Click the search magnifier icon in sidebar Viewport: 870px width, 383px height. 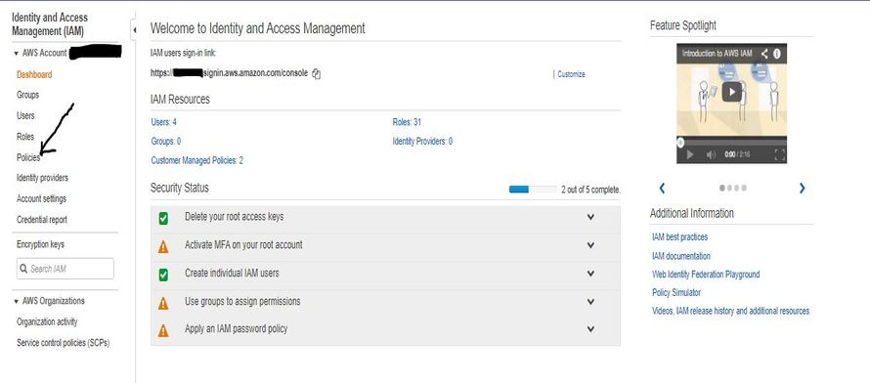(23, 269)
